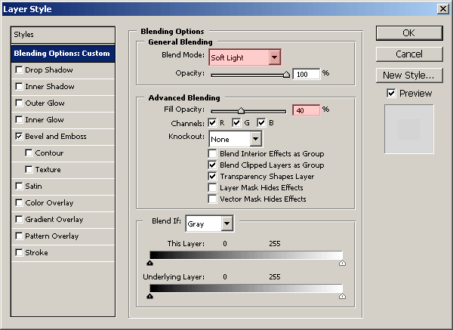The height and width of the screenshot is (330, 453).
Task: Select Blending Options: Custom in the list
Action: tap(63, 54)
